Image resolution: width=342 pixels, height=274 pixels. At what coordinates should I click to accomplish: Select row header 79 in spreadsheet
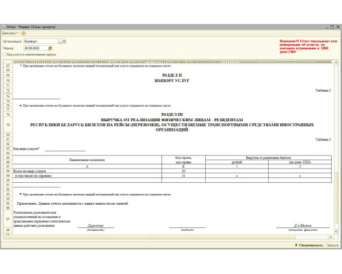pyautogui.click(x=8, y=125)
